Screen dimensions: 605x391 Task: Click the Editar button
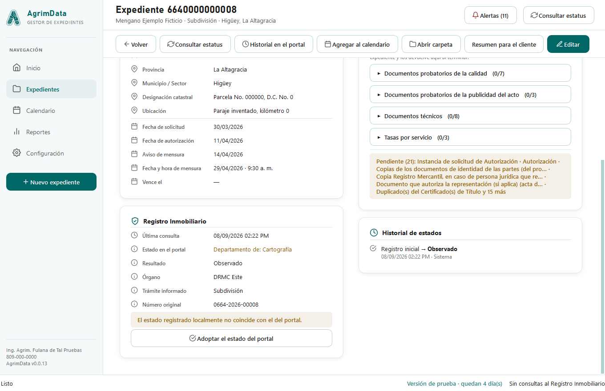[x=568, y=44]
